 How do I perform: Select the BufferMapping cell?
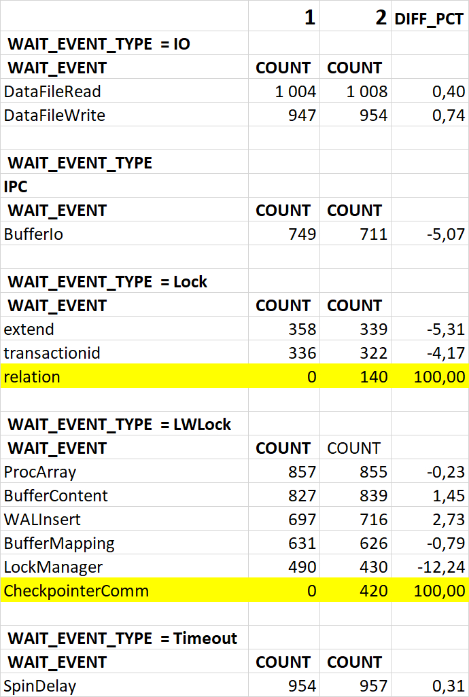pos(58,543)
